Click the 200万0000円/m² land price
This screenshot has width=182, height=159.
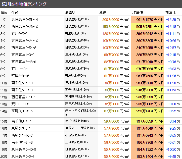pos(116,20)
